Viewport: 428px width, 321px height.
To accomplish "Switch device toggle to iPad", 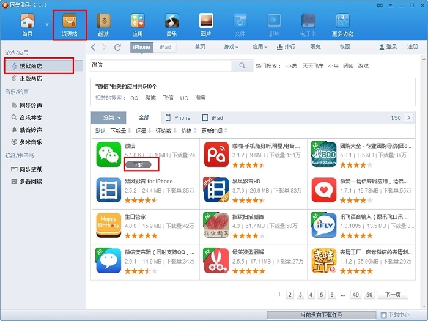I will coord(165,47).
